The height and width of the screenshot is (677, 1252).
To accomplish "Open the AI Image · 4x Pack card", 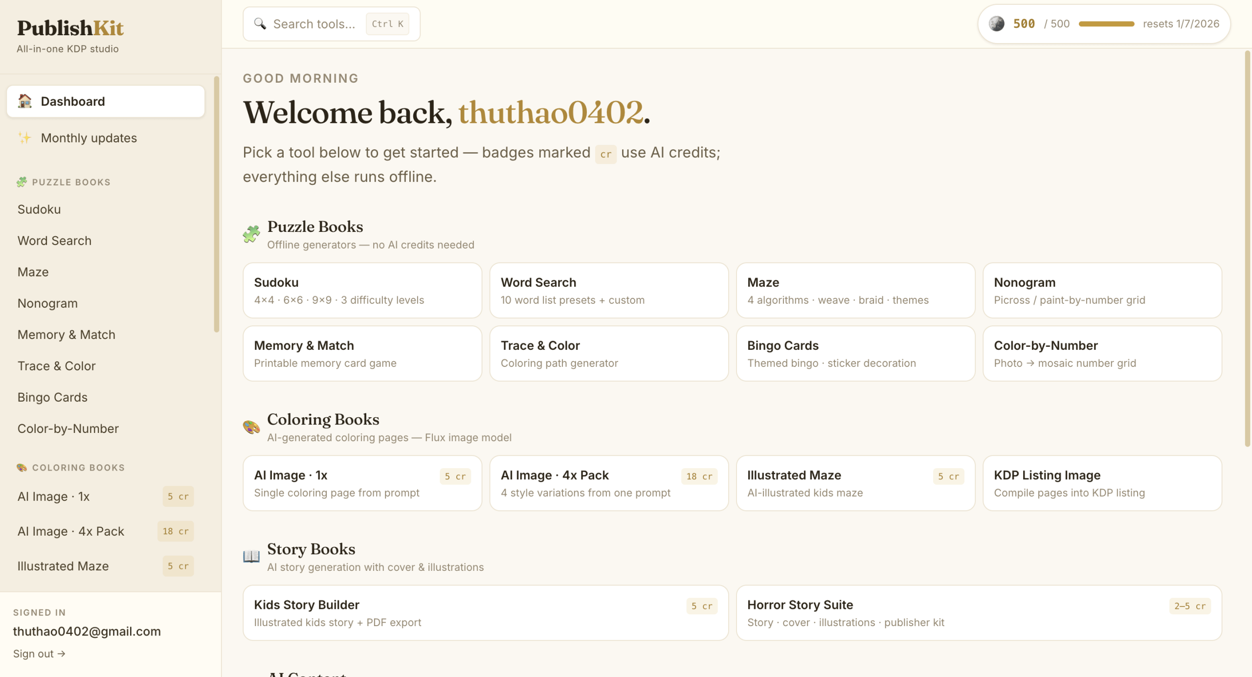I will click(609, 483).
